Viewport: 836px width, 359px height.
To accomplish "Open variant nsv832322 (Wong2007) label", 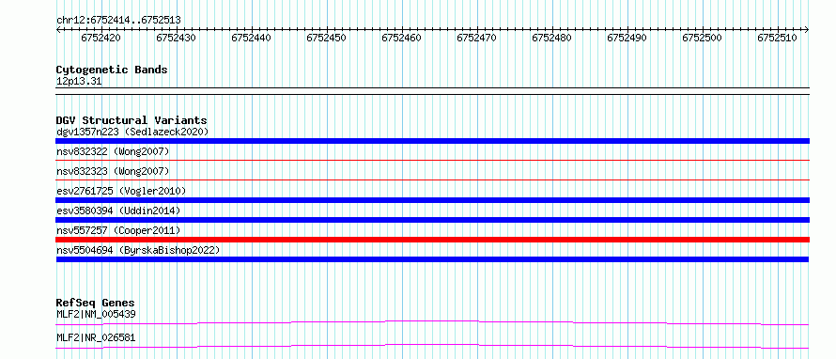I will 113,152.
